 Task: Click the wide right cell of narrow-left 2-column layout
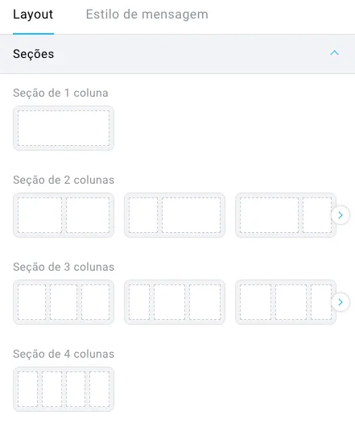192,215
